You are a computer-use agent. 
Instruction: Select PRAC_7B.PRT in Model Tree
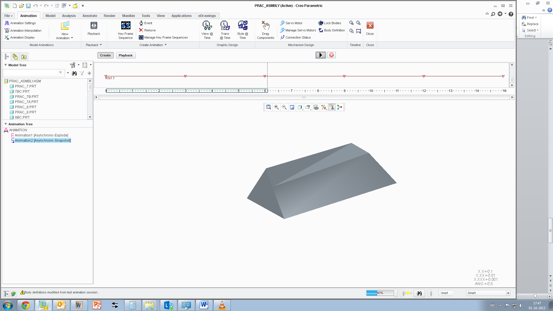point(27,97)
